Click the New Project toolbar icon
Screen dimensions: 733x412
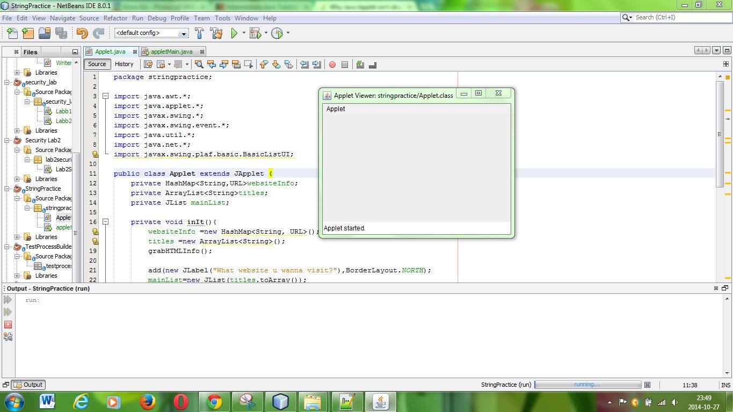click(28, 33)
